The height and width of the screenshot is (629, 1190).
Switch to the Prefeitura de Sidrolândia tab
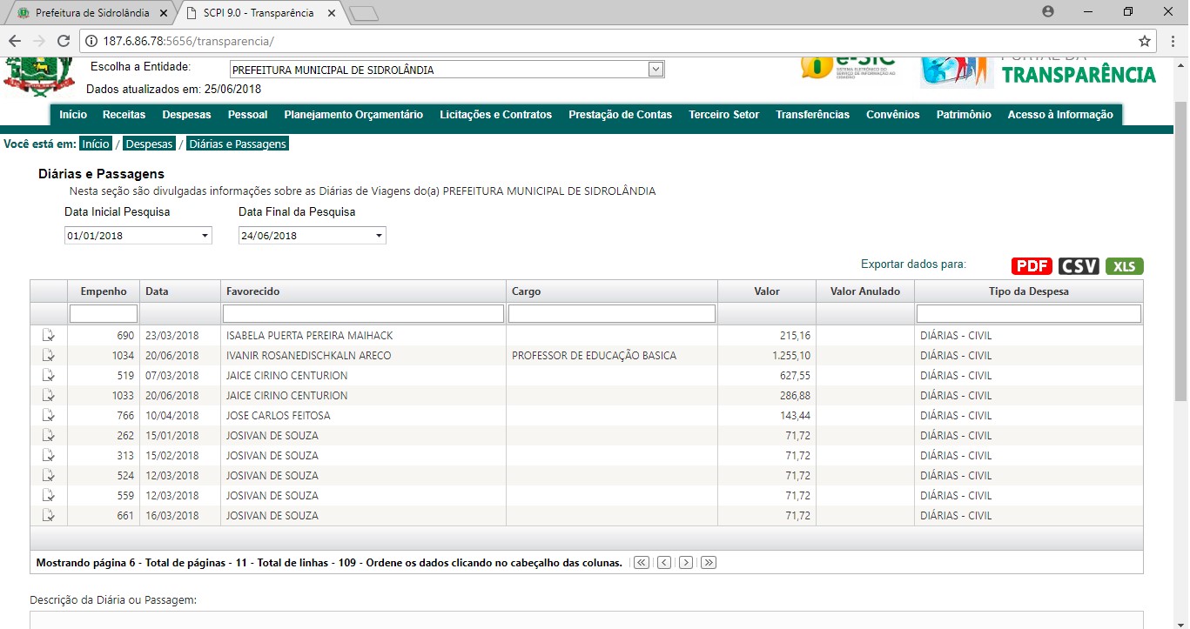(x=91, y=13)
